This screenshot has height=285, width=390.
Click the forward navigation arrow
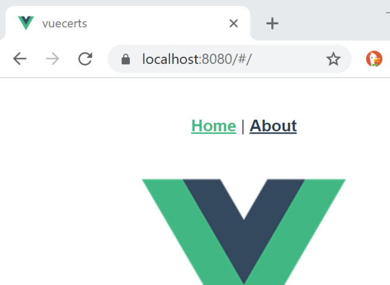[52, 59]
